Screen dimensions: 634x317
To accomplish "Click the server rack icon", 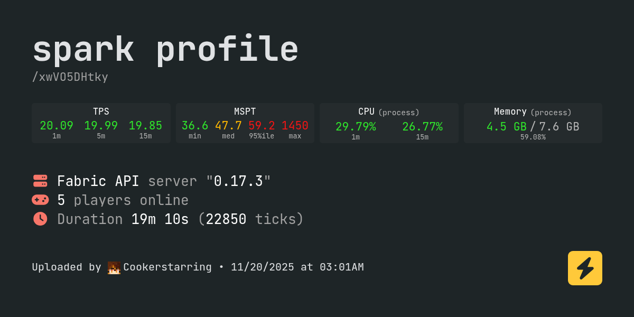I will point(40,181).
